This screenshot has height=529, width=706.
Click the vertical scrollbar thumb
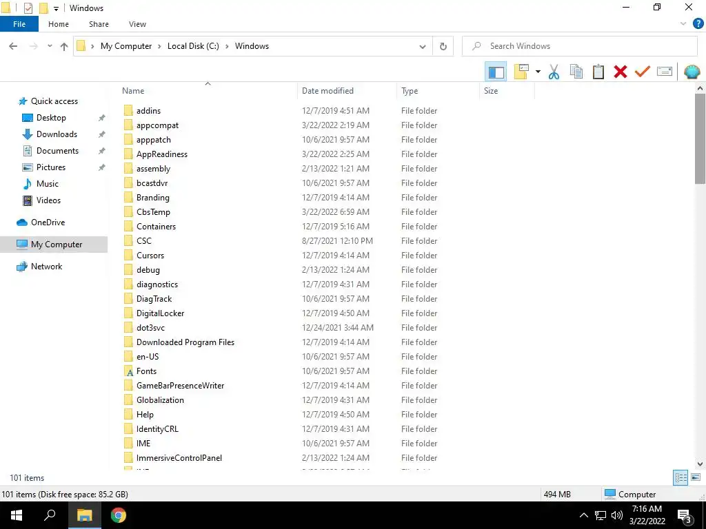(x=700, y=139)
